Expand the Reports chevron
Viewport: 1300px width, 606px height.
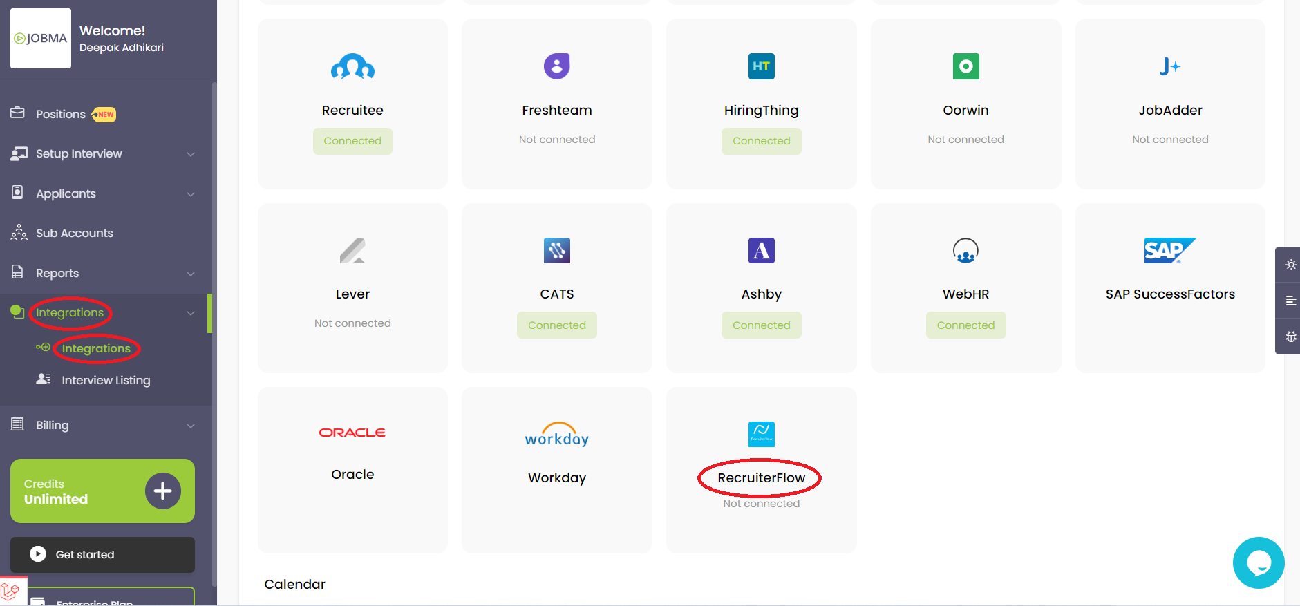tap(191, 274)
